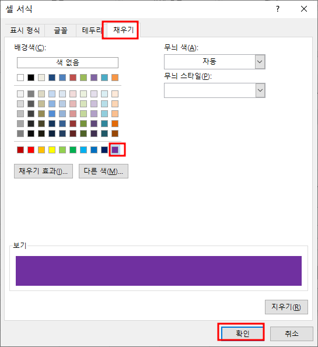This screenshot has width=318, height=347.
Task: Click the 색 없음 button
Action: coord(68,62)
